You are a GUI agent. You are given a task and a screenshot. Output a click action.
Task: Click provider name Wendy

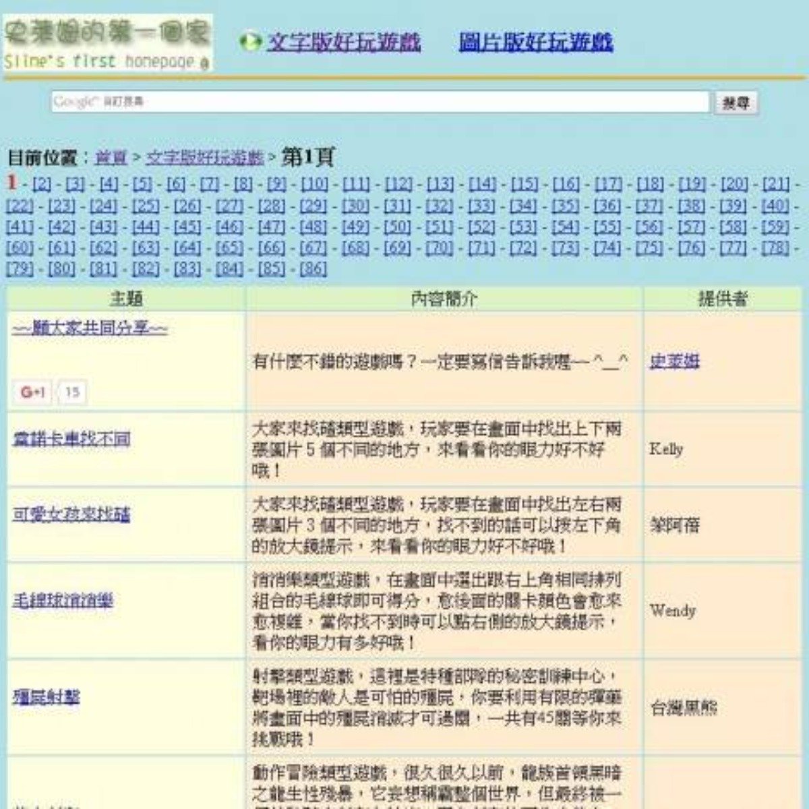click(x=673, y=611)
